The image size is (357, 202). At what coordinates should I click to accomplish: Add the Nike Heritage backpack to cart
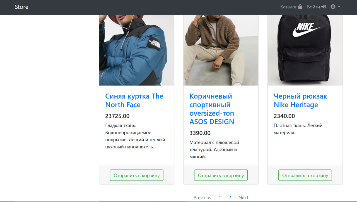[305, 175]
